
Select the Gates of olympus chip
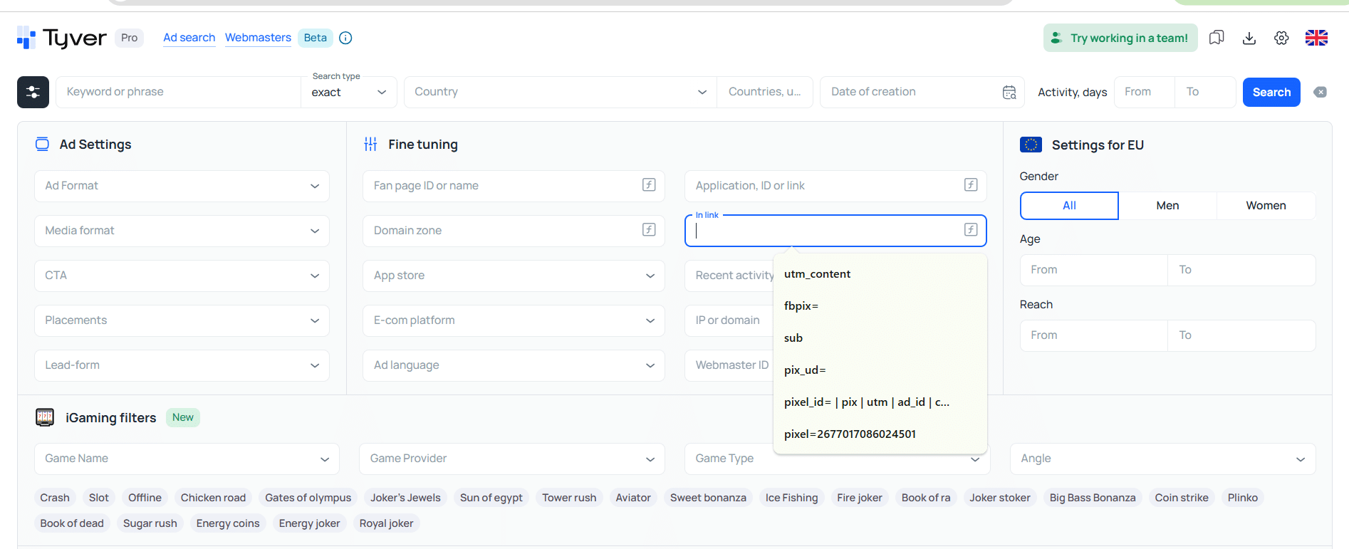pos(308,498)
